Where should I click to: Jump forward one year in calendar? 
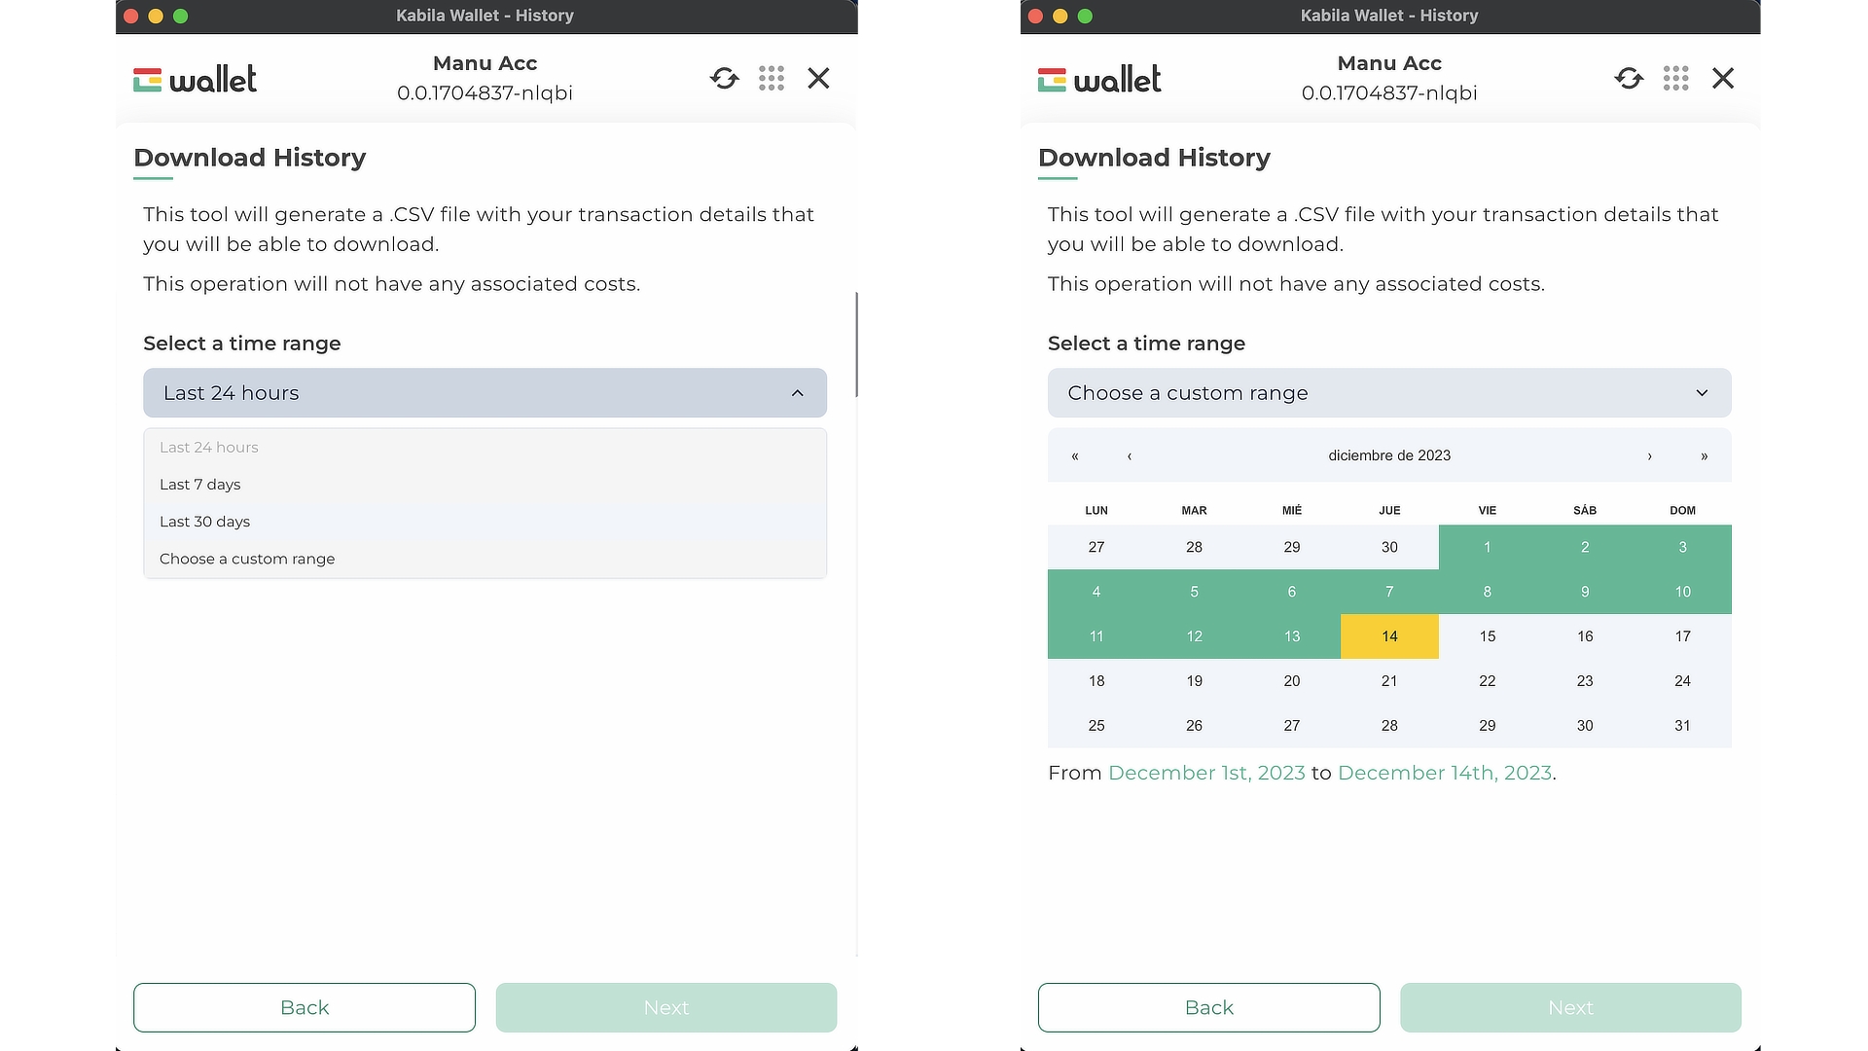pos(1704,456)
